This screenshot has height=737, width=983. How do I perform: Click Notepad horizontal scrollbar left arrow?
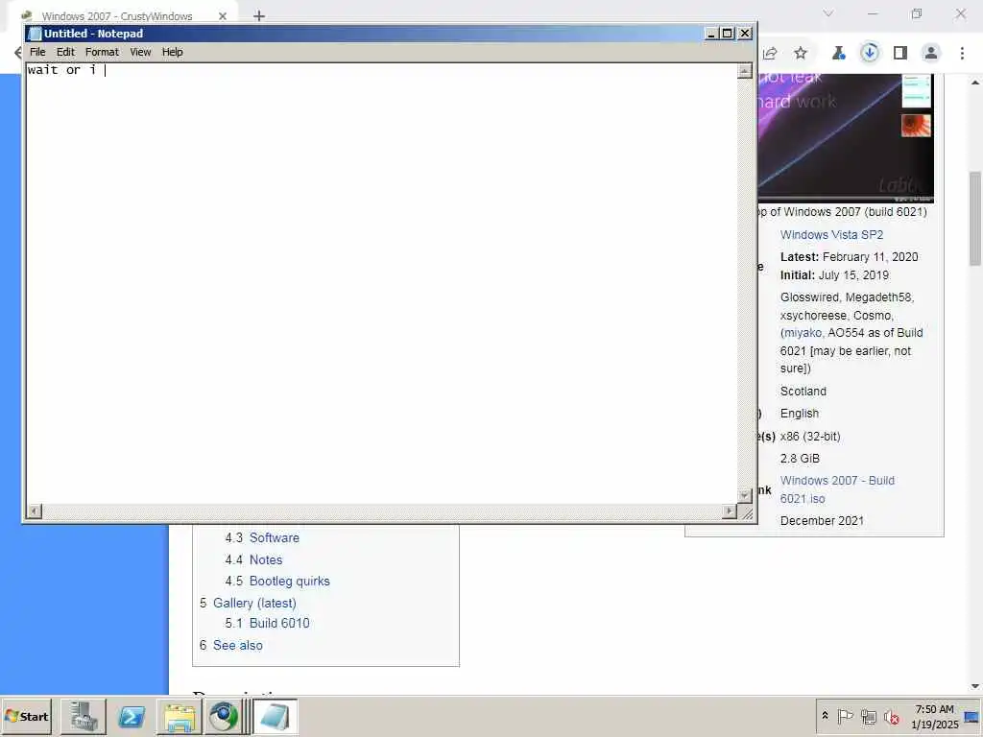(x=34, y=511)
